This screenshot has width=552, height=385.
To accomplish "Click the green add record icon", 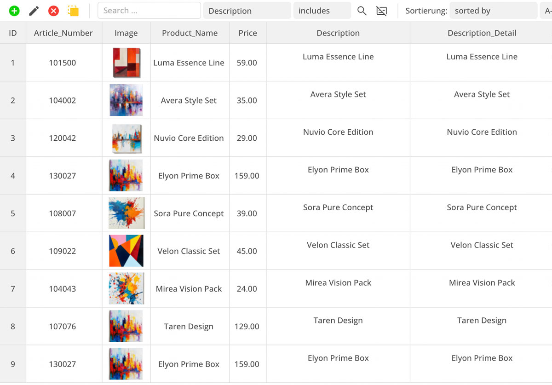I will [x=14, y=11].
